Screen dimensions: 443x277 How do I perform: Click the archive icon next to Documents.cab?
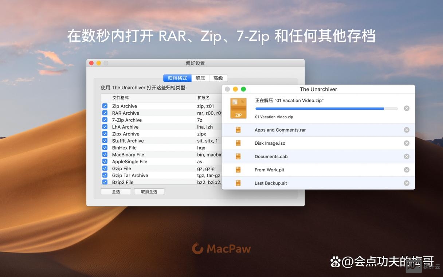238,156
